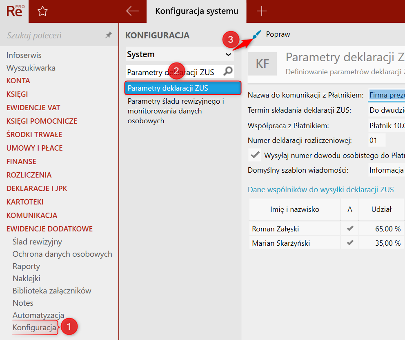The height and width of the screenshot is (340, 405).
Task: Open a new tab with plus icon
Action: [261, 11]
